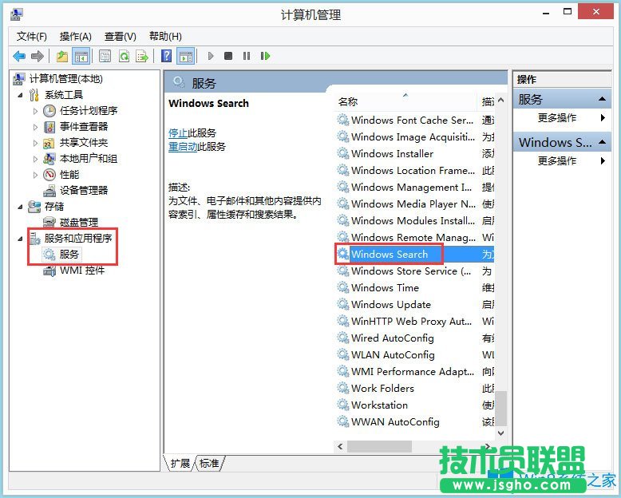Viewport: 621px width, 498px height.
Task: Select 服务 item in the tree
Action: [x=69, y=255]
